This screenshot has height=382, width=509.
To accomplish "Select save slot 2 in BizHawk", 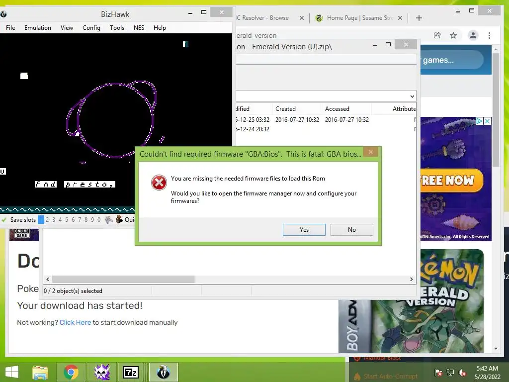I will pyautogui.click(x=47, y=219).
